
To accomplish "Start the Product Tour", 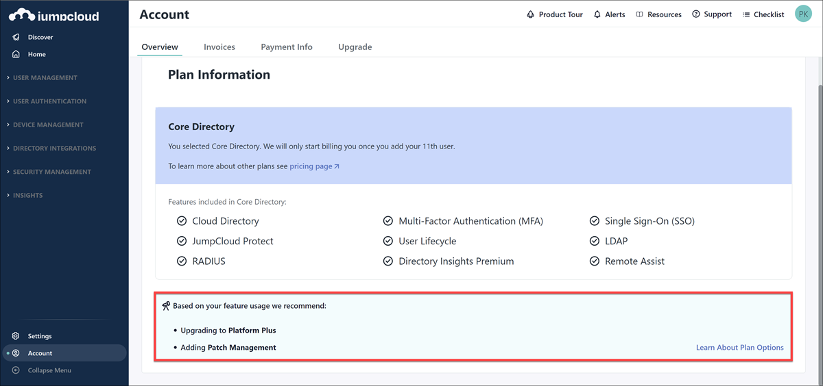I will (554, 14).
